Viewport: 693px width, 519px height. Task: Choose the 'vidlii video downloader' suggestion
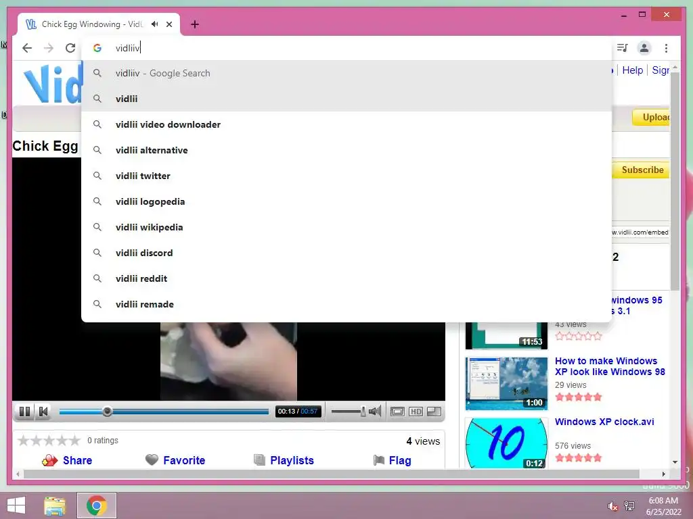(x=346, y=124)
